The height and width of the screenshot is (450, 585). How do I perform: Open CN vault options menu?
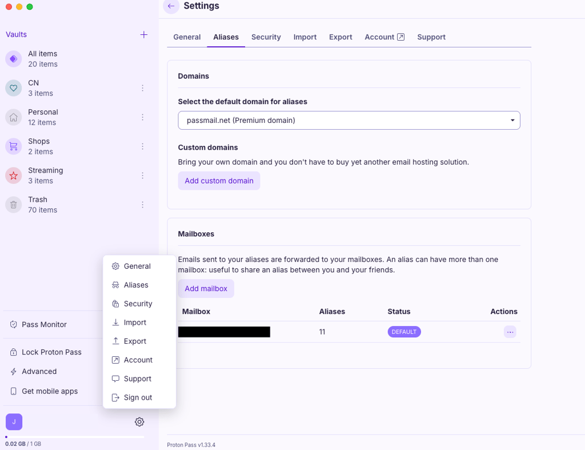point(142,88)
